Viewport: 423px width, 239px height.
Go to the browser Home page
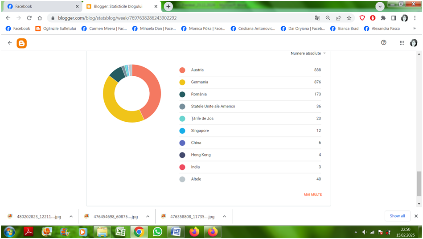pos(40,18)
